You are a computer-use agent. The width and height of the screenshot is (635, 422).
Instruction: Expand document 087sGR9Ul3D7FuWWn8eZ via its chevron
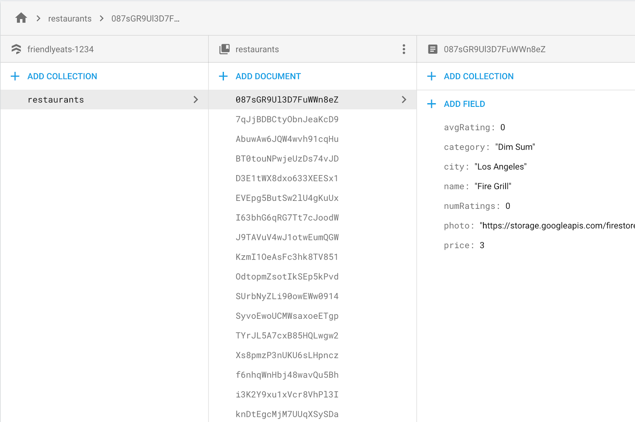(x=404, y=100)
